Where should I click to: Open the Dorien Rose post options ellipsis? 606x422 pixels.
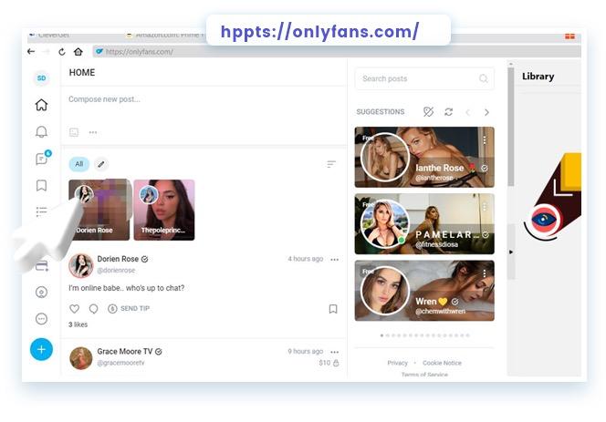(x=335, y=260)
